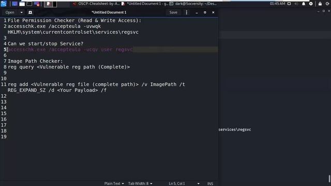Switch to dark@Socversity terminal taskbar entry
Image resolution: width=331 pixels, height=186 pixels.
click(x=193, y=4)
